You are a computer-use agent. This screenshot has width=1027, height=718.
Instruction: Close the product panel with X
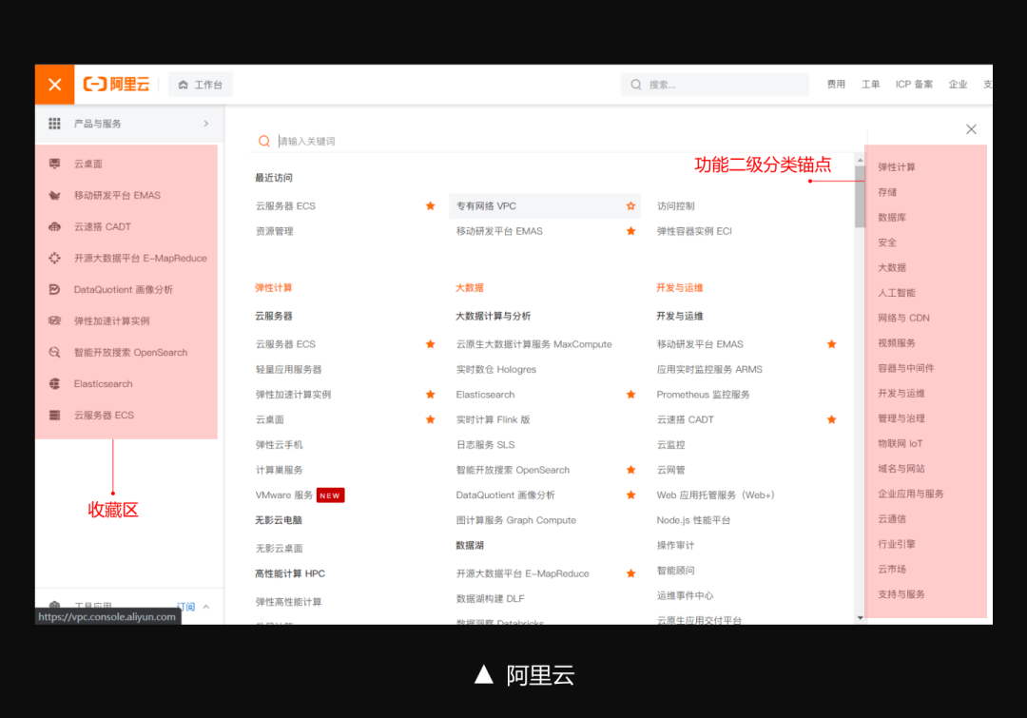point(971,129)
